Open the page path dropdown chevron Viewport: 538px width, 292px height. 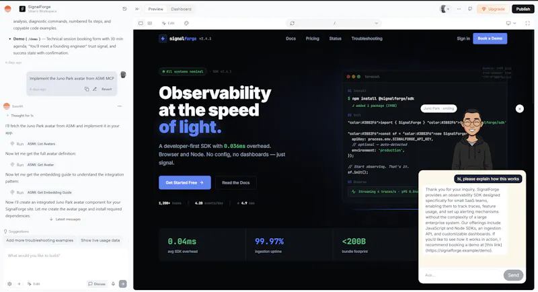tap(377, 24)
